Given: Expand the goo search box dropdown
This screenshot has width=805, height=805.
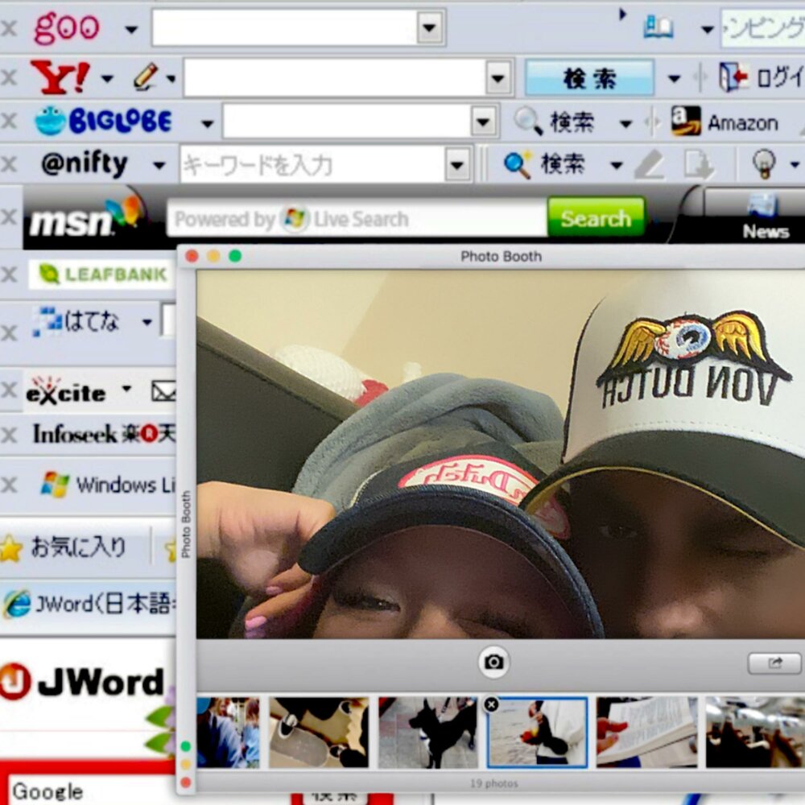Looking at the screenshot, I should (x=431, y=28).
